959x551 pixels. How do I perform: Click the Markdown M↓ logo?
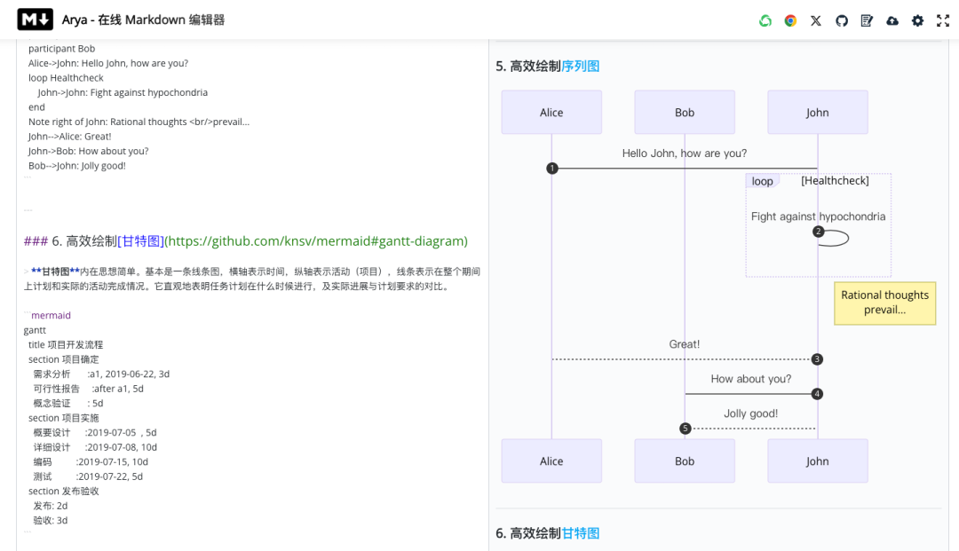click(35, 20)
